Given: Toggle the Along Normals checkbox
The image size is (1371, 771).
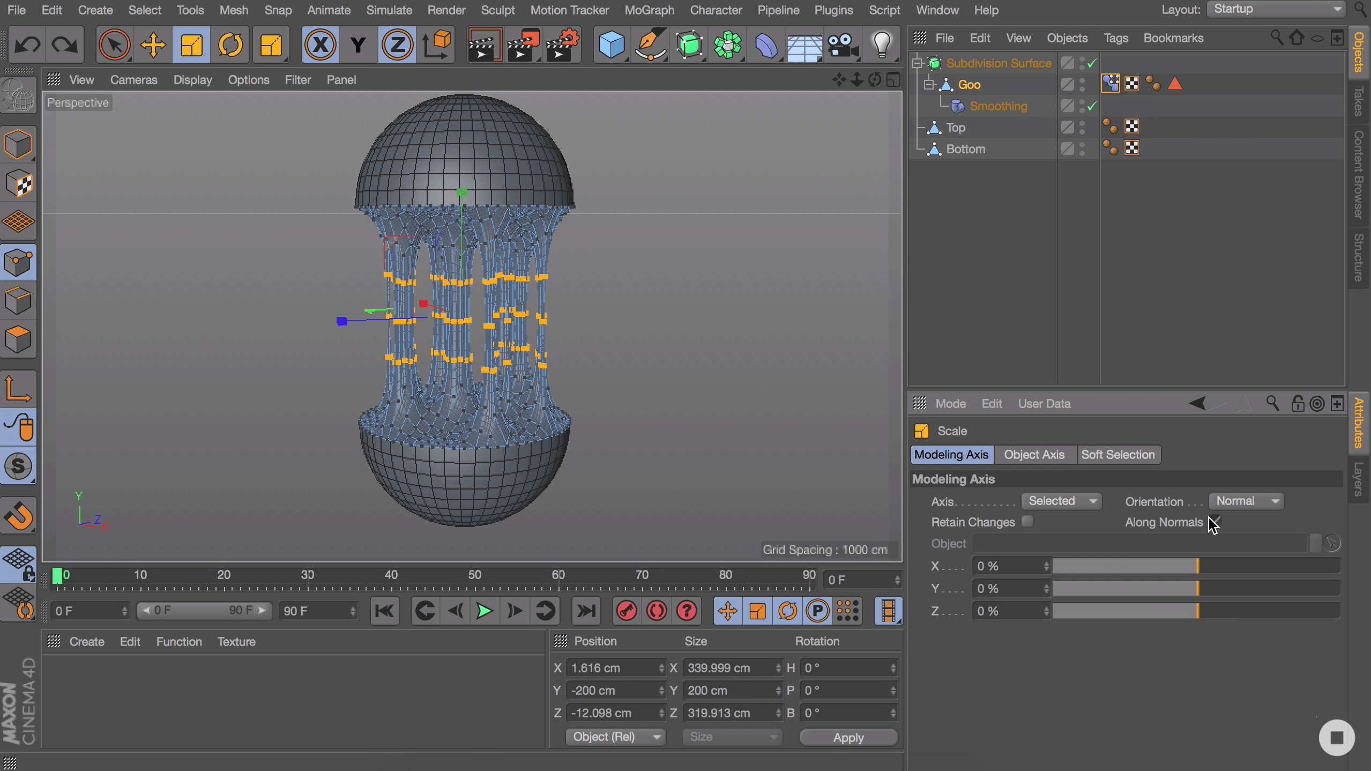Looking at the screenshot, I should click(1213, 521).
